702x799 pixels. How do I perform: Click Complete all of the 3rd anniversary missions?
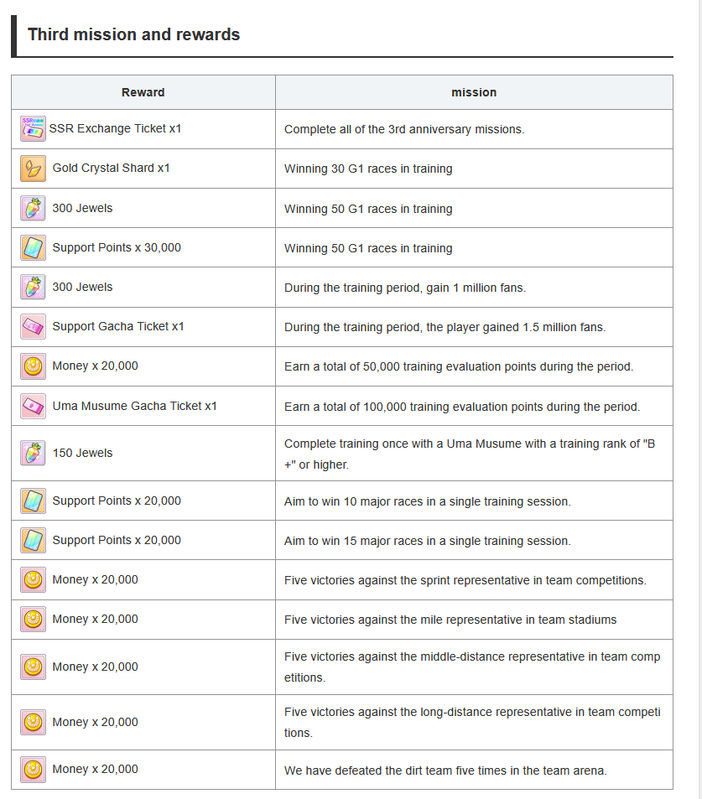(404, 129)
